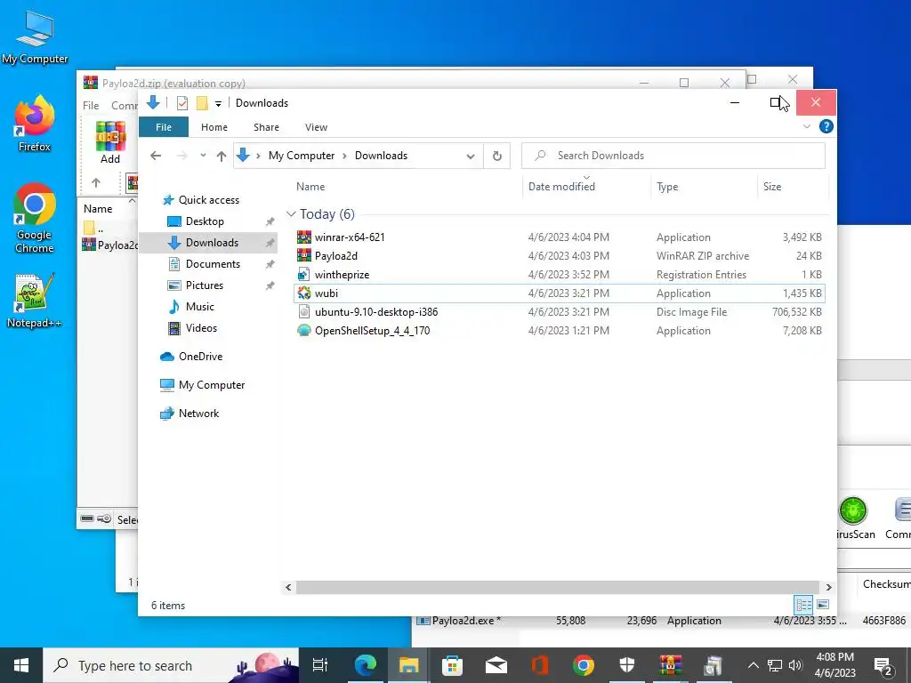Open Explorer help question mark icon

pyautogui.click(x=826, y=126)
